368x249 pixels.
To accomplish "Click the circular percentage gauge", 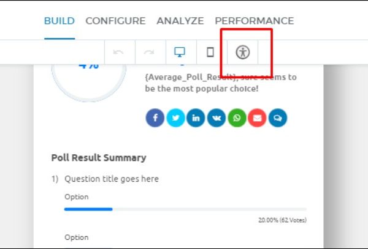I will click(x=88, y=76).
